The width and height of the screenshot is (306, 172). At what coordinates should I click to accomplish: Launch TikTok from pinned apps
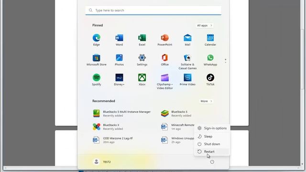pos(210,80)
